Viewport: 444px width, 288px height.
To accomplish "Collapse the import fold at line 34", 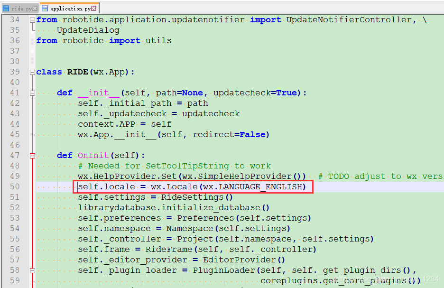I will click(x=32, y=20).
